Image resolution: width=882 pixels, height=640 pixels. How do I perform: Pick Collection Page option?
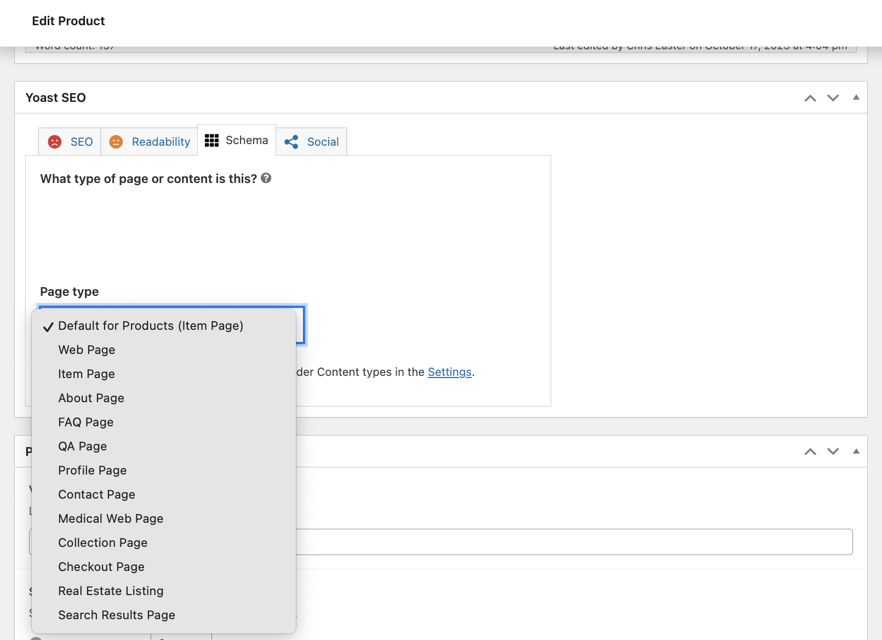pyautogui.click(x=103, y=543)
